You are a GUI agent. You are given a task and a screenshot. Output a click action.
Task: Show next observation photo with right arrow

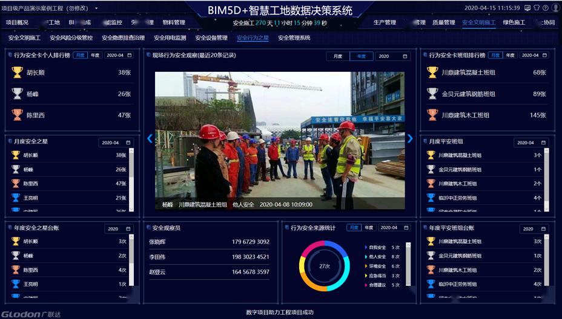tap(410, 138)
